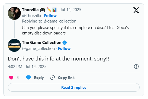Screen dimensions: 148x99
Task: Click the @game_collection handle under name
Action: click(x=38, y=49)
